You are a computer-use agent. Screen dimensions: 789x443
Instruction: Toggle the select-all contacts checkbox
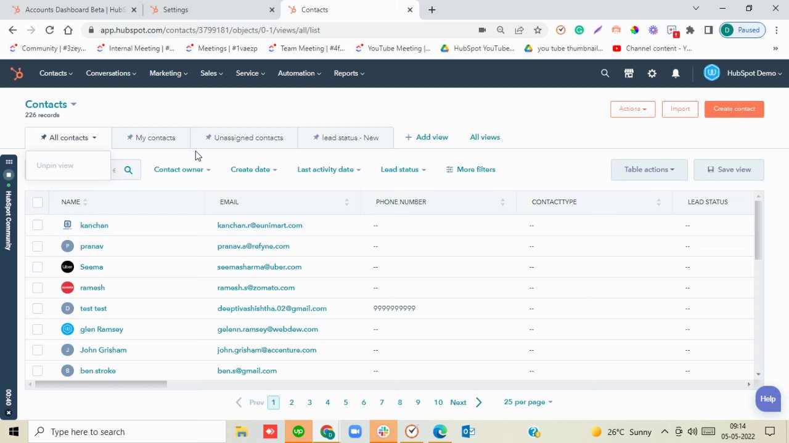point(38,202)
